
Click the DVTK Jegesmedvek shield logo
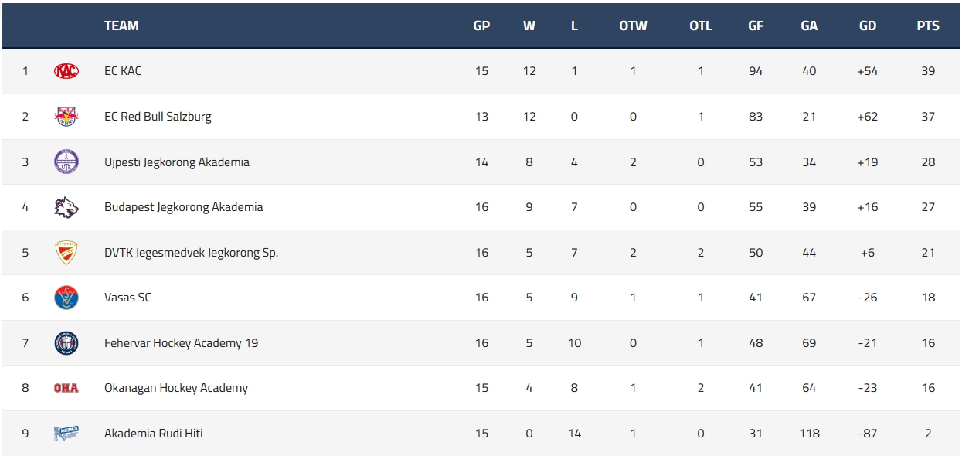[x=66, y=252]
